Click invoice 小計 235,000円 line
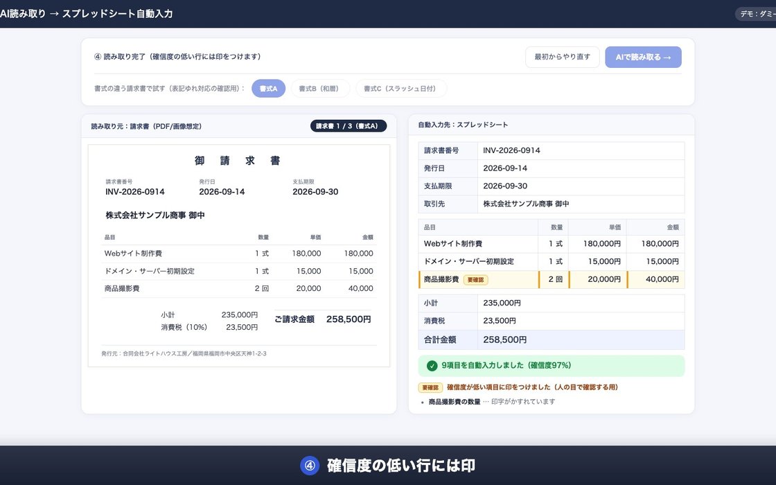 [x=209, y=315]
